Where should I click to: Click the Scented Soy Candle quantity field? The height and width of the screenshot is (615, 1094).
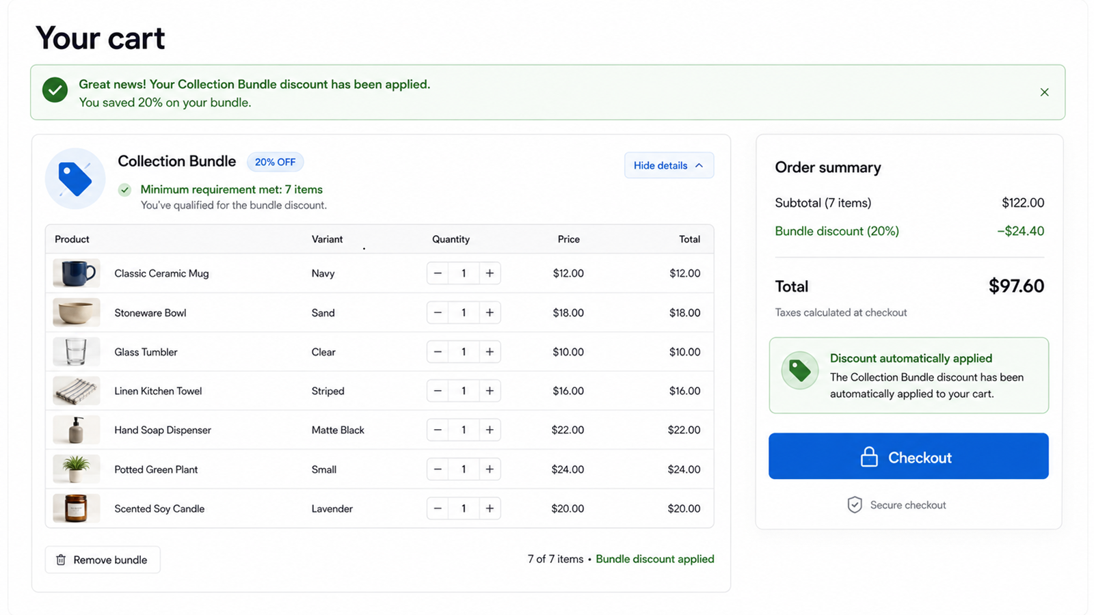point(464,508)
